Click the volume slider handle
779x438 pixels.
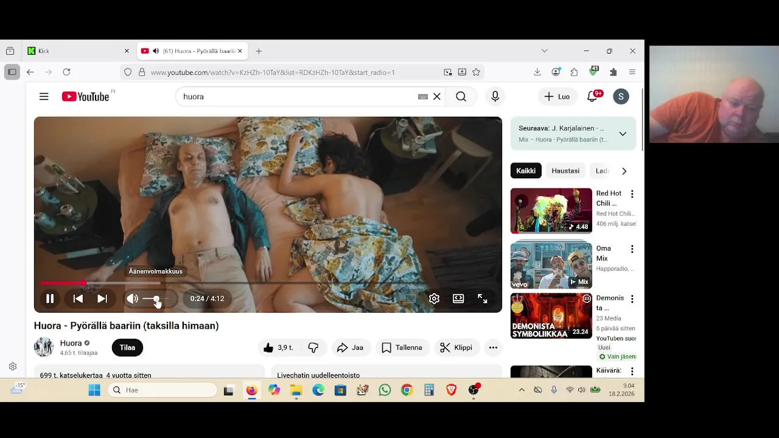(156, 299)
